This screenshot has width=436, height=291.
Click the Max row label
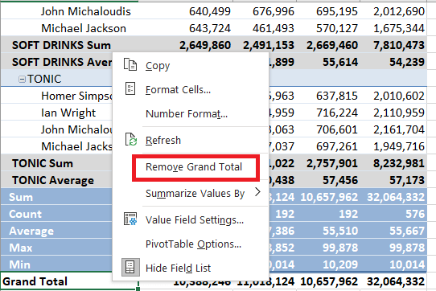[x=21, y=248]
